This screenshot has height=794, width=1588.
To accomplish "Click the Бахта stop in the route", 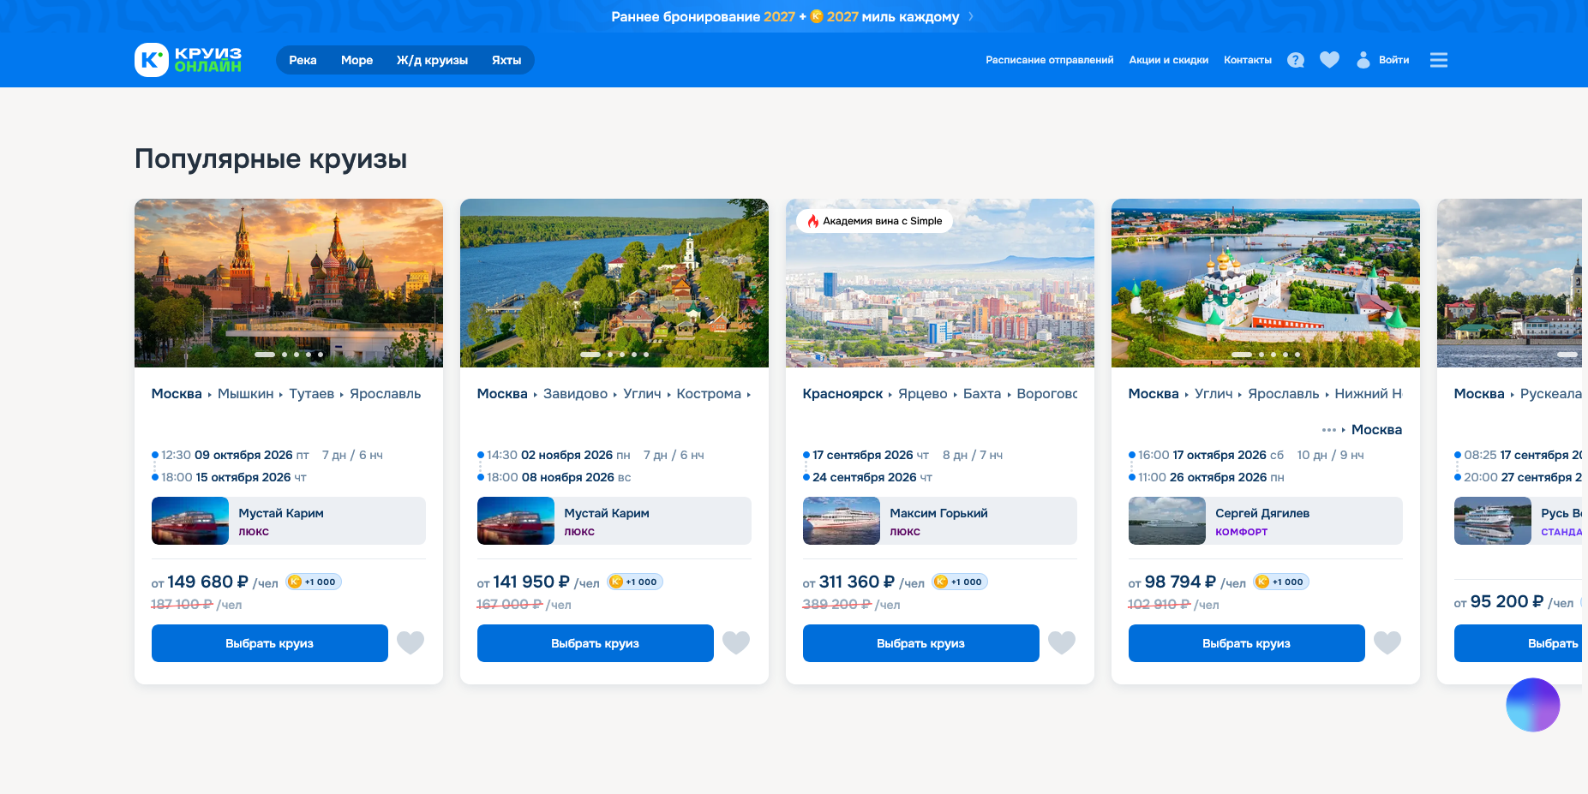I will (982, 394).
